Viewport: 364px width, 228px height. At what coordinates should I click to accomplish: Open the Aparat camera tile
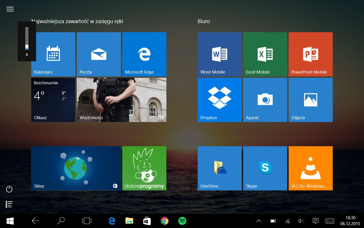pos(265,100)
